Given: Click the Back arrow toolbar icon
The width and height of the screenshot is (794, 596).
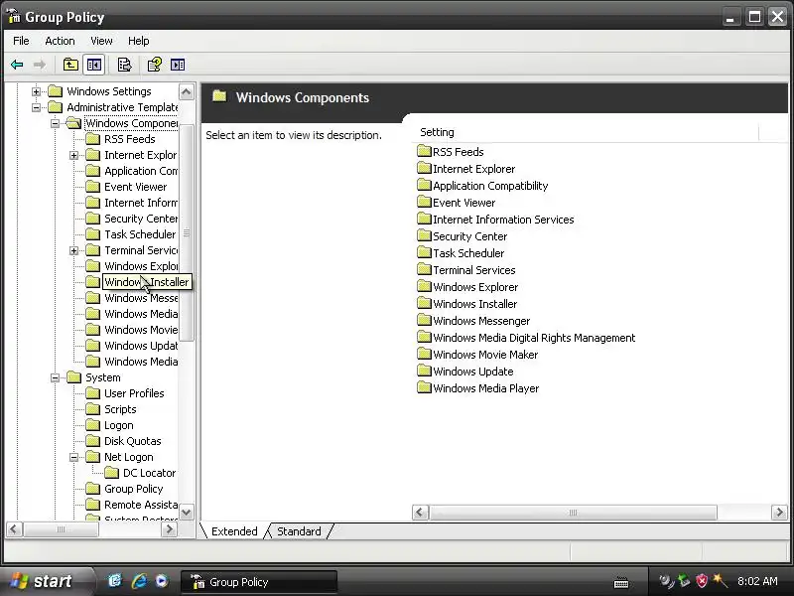Looking at the screenshot, I should coord(17,65).
